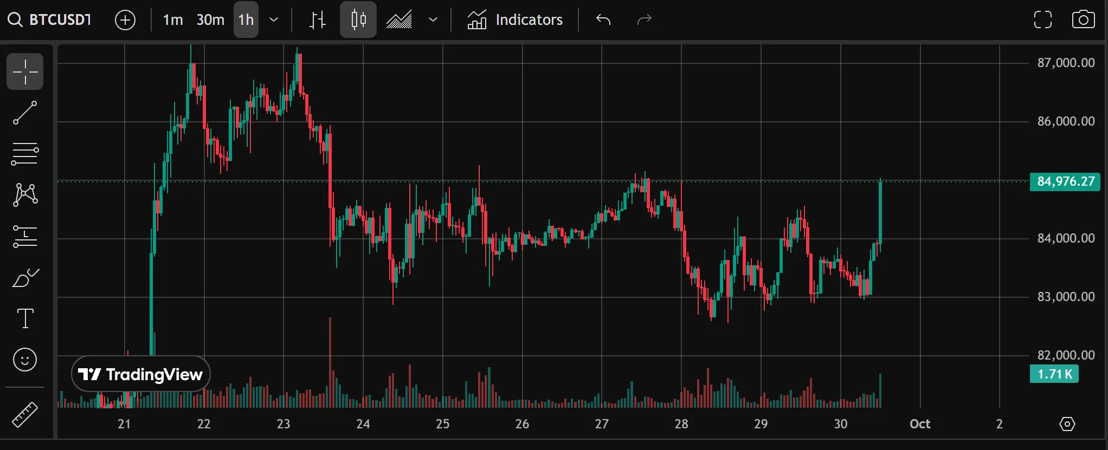Undo the last chart action

click(603, 20)
